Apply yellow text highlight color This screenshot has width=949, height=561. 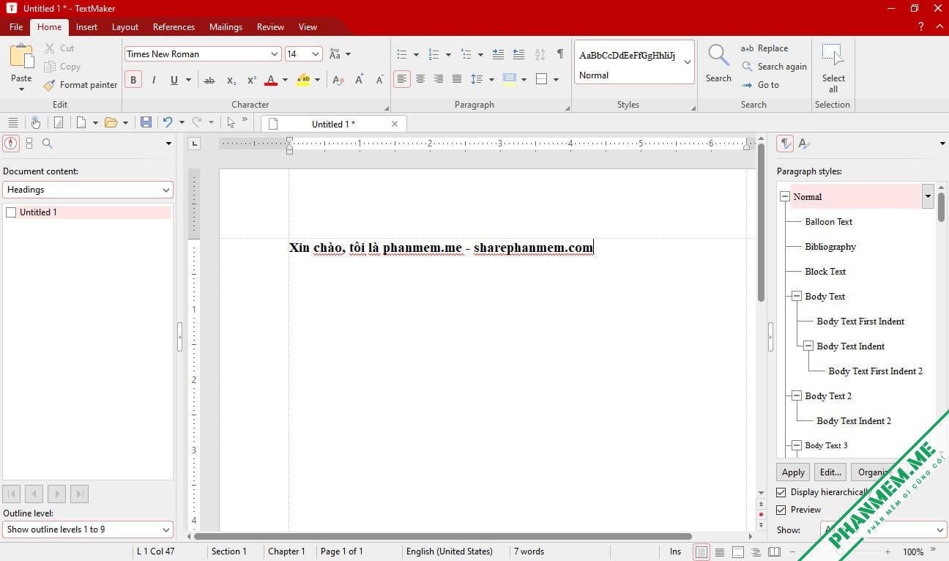pos(303,80)
